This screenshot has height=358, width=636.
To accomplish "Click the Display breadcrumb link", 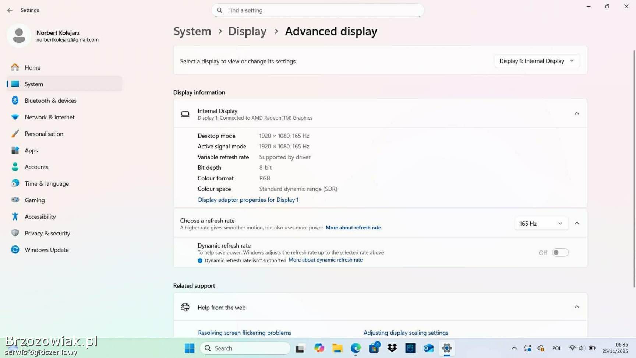I will [x=247, y=31].
